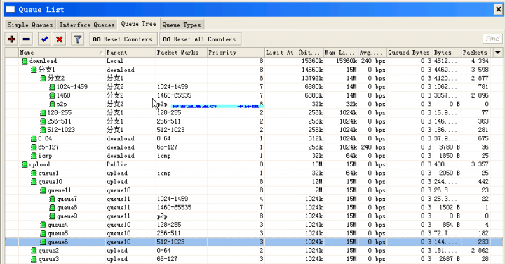The image size is (505, 264).
Task: Click inside the Find search field
Action: 492,39
